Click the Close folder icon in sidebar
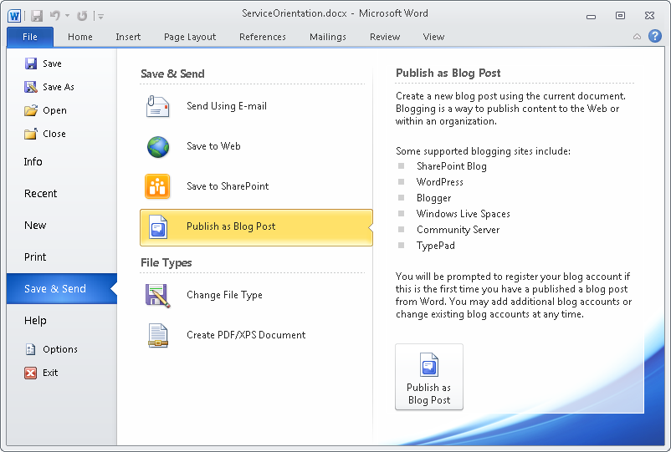671x452 pixels. 31,134
